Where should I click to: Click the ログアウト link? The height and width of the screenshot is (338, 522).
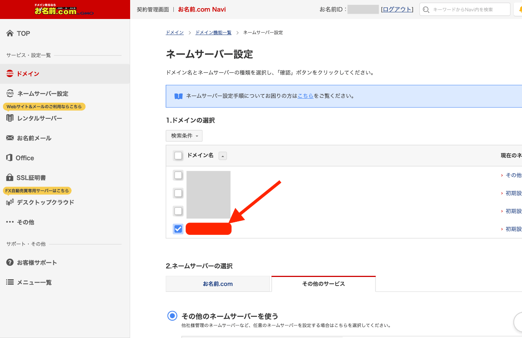[x=397, y=9]
